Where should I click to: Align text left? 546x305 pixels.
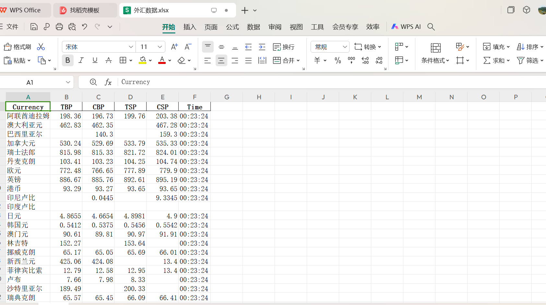click(208, 60)
